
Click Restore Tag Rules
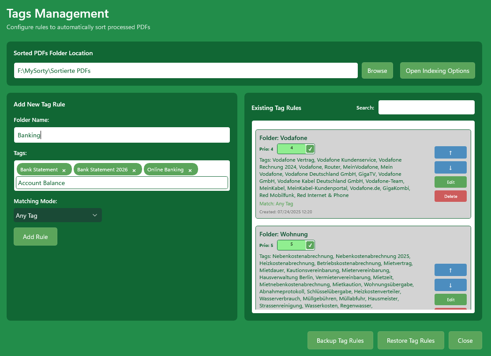[411, 341]
